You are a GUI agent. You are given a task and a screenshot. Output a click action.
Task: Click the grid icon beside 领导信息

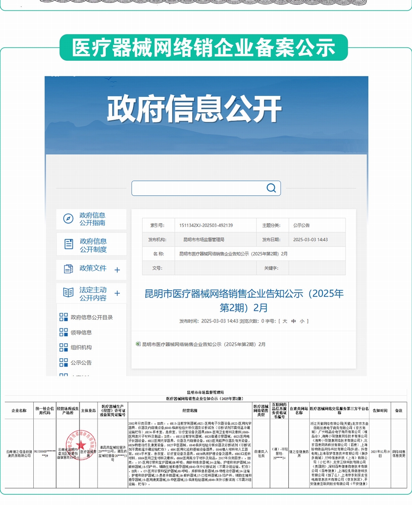[64, 332]
